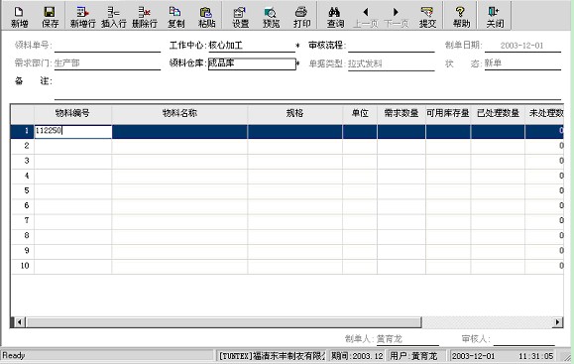Click the Ready status text

coord(14,356)
